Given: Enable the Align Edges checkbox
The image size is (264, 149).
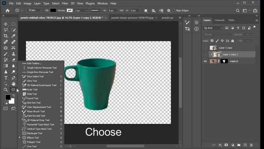Looking at the screenshot, I should [x=174, y=10].
